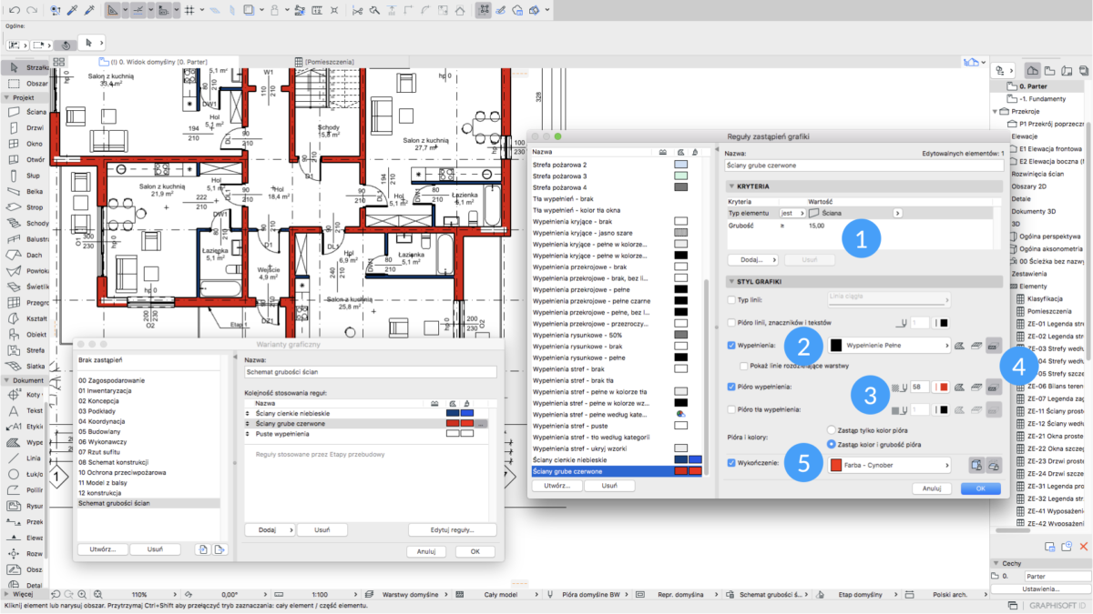The height and width of the screenshot is (614, 1093).
Task: Select the Obiekt object tool
Action: 25,334
